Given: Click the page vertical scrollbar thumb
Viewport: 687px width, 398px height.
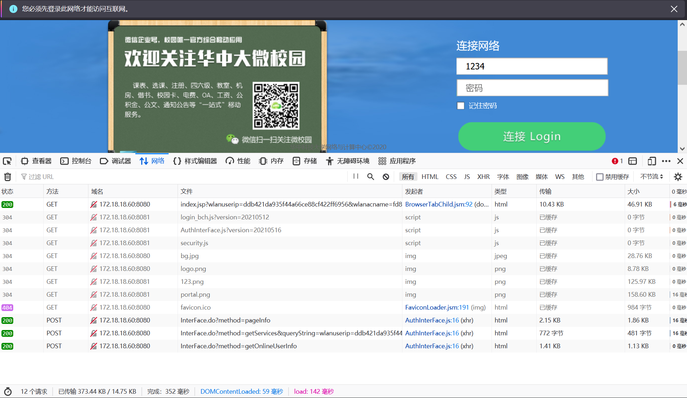Looking at the screenshot, I should [682, 68].
